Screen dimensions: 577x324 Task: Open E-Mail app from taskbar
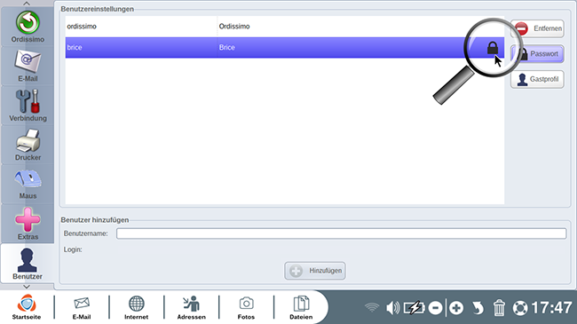(x=82, y=307)
